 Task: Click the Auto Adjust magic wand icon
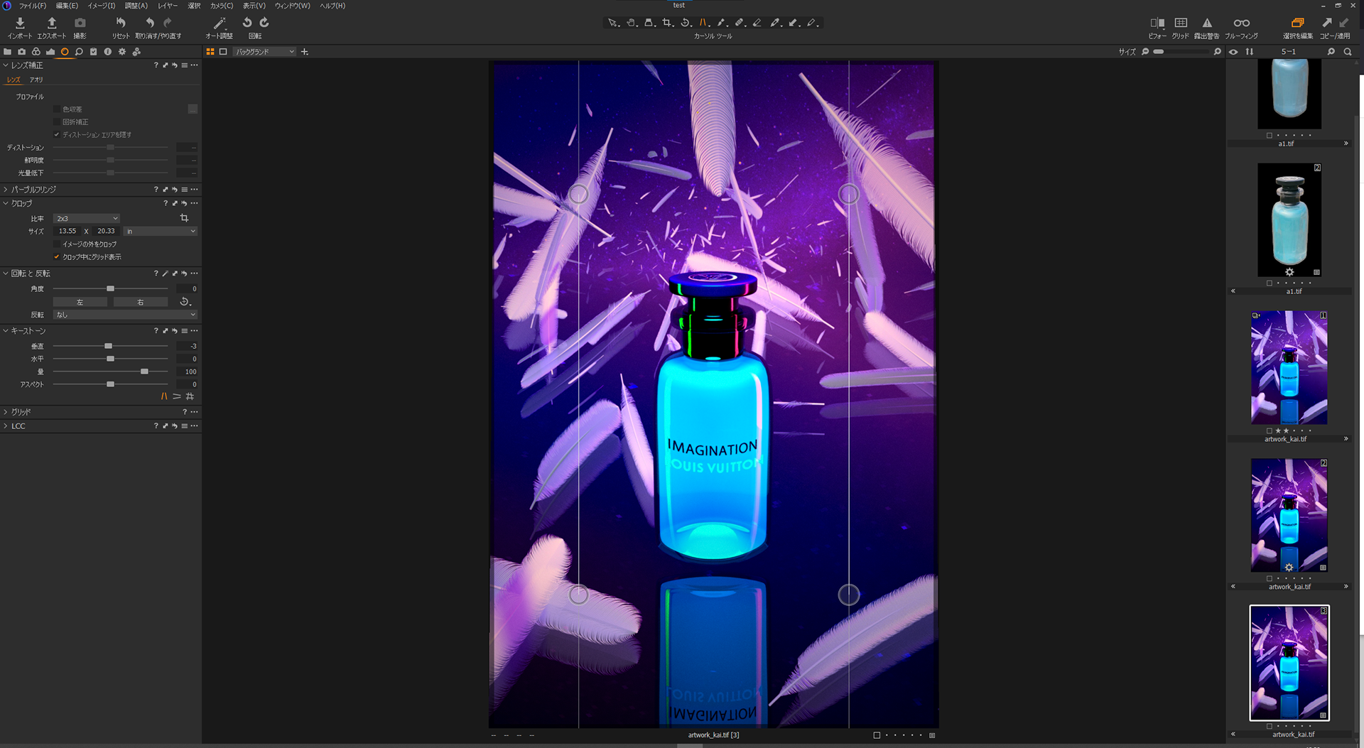click(219, 23)
